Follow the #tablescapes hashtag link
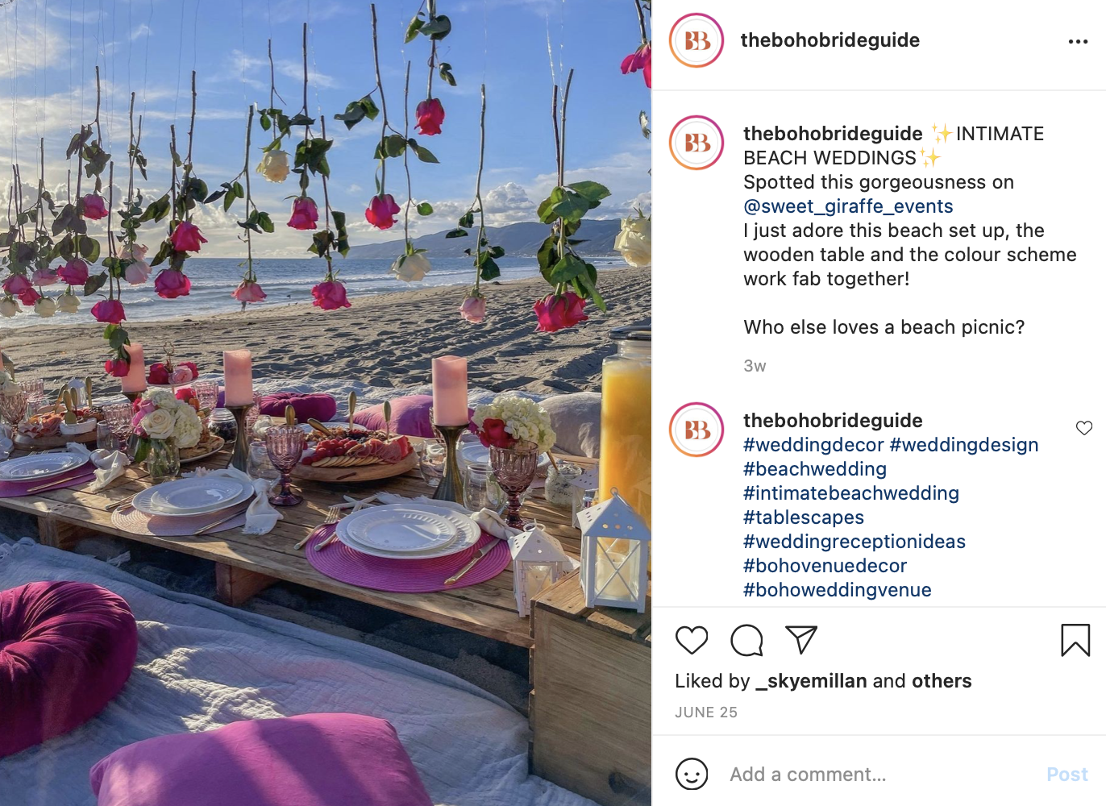Viewport: 1106px width, 806px height. [x=804, y=517]
